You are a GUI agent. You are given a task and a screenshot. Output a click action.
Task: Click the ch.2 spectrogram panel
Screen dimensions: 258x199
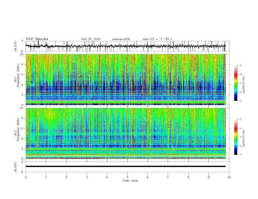(125, 133)
